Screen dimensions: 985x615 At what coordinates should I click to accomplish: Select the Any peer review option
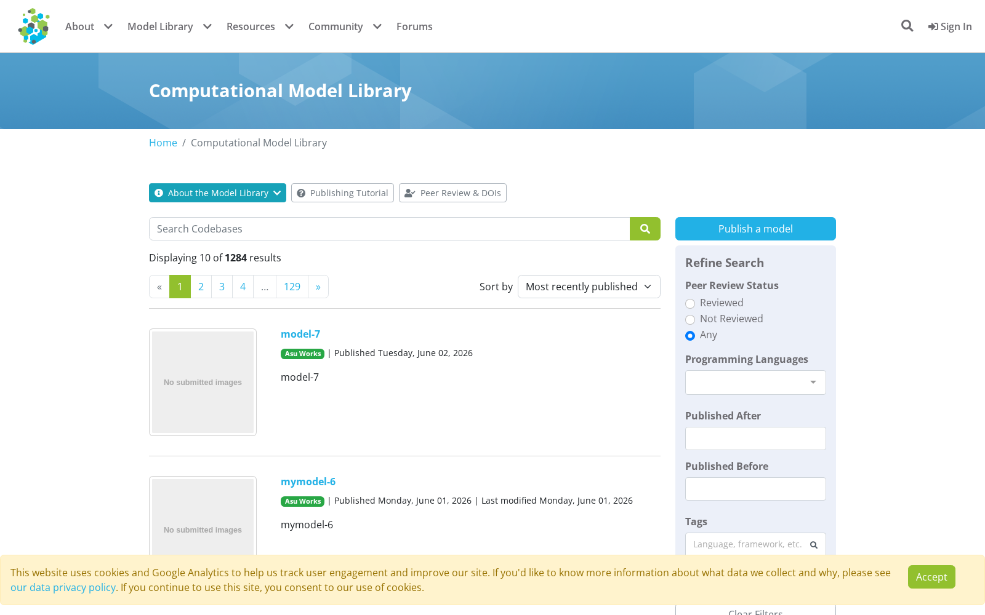click(x=690, y=336)
